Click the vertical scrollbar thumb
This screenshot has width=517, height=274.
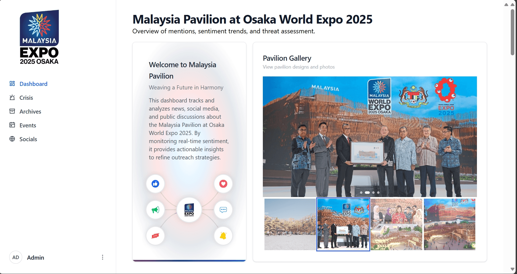click(512, 32)
